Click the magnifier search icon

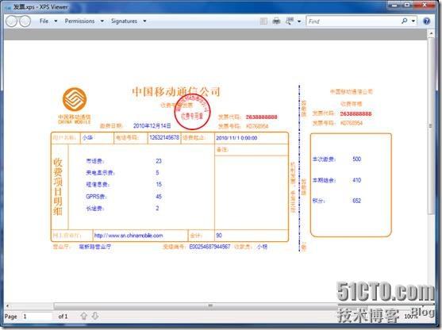coord(405,21)
